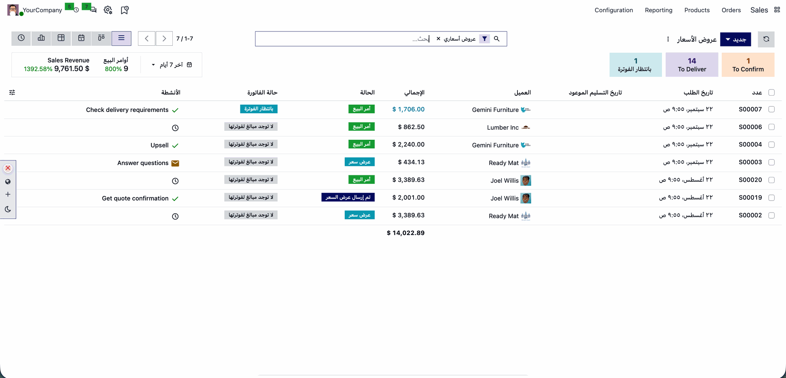This screenshot has height=378, width=786.
Task: Click into the search input field
Action: [x=344, y=39]
